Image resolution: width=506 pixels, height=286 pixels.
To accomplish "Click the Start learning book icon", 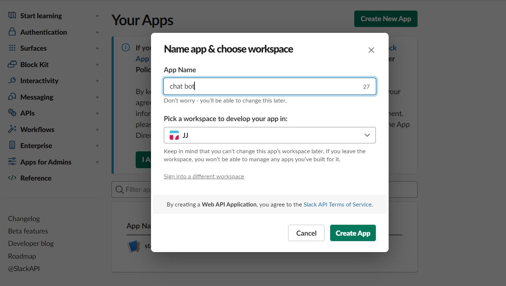I will 12,15.
